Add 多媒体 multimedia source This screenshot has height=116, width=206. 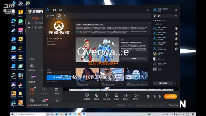click(x=116, y=97)
